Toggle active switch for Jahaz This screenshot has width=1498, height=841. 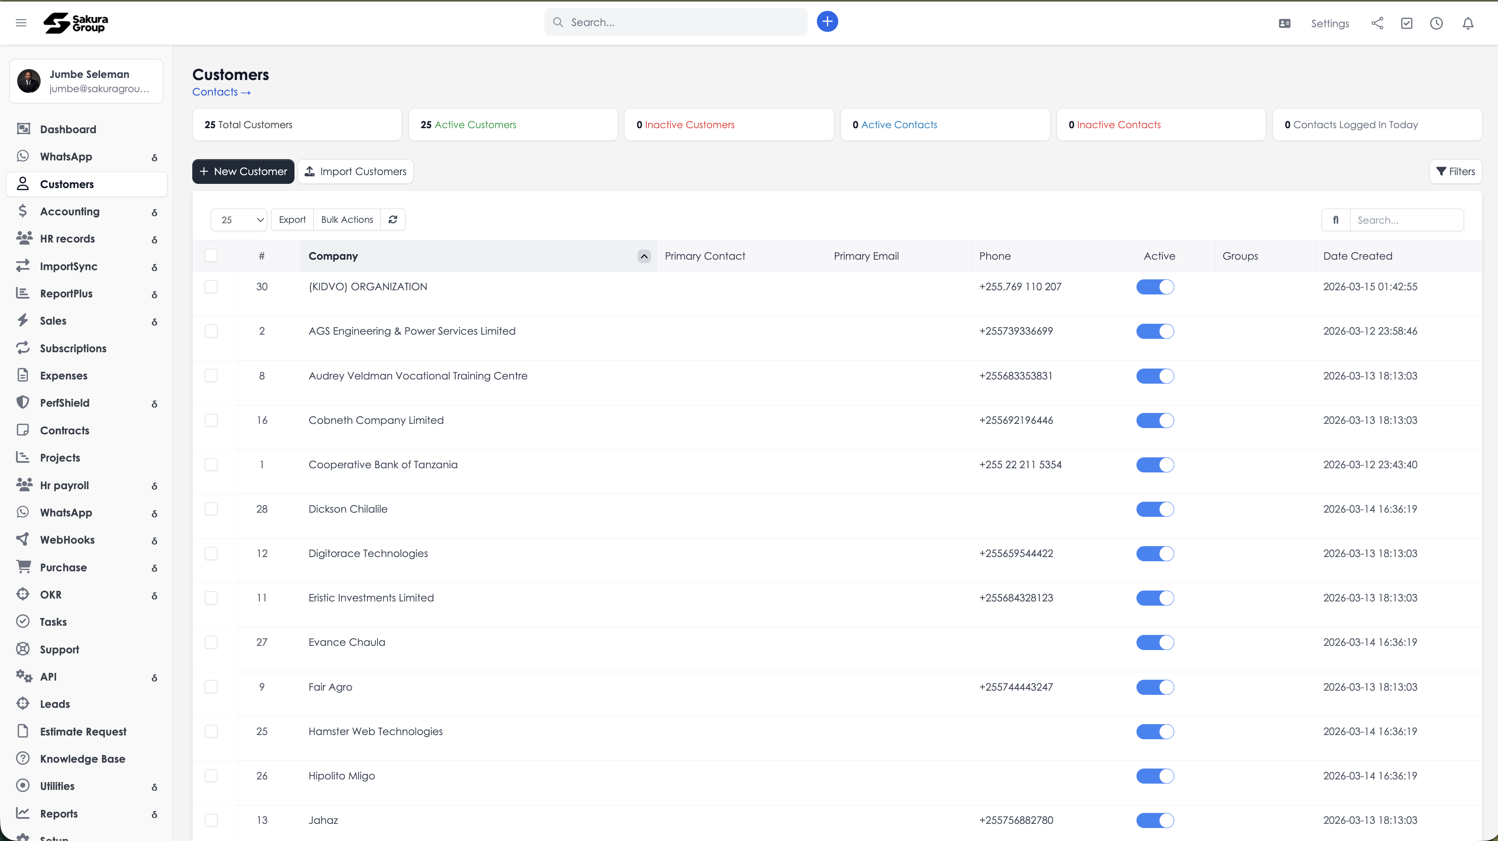pyautogui.click(x=1155, y=820)
